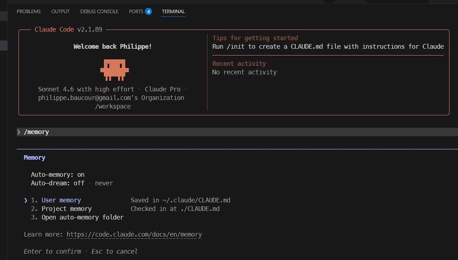Screen dimensions: 458x260
Task: Select "never" for Auto-dream
Action: pos(104,183)
